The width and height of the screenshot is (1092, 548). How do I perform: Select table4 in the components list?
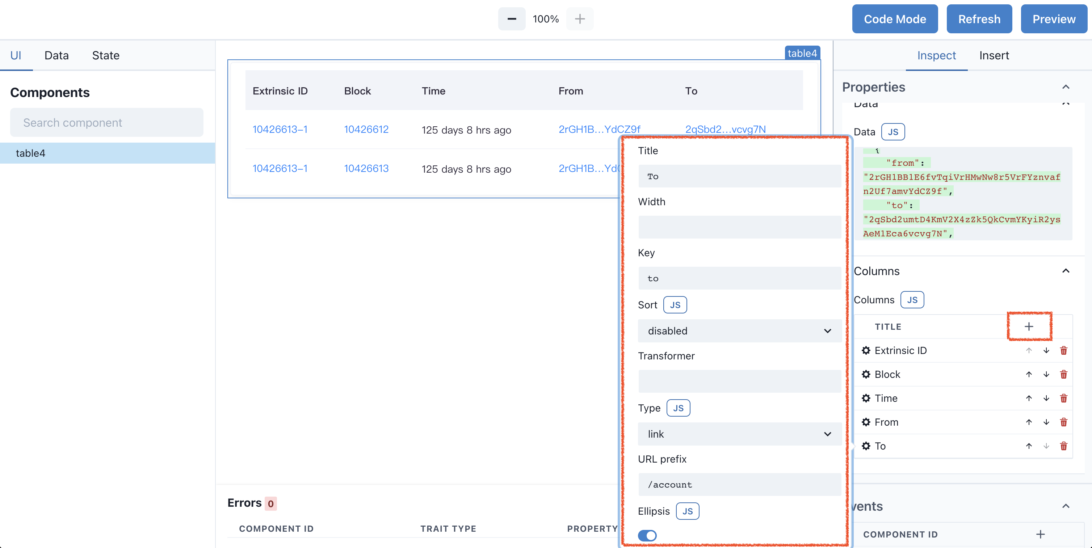pos(107,153)
